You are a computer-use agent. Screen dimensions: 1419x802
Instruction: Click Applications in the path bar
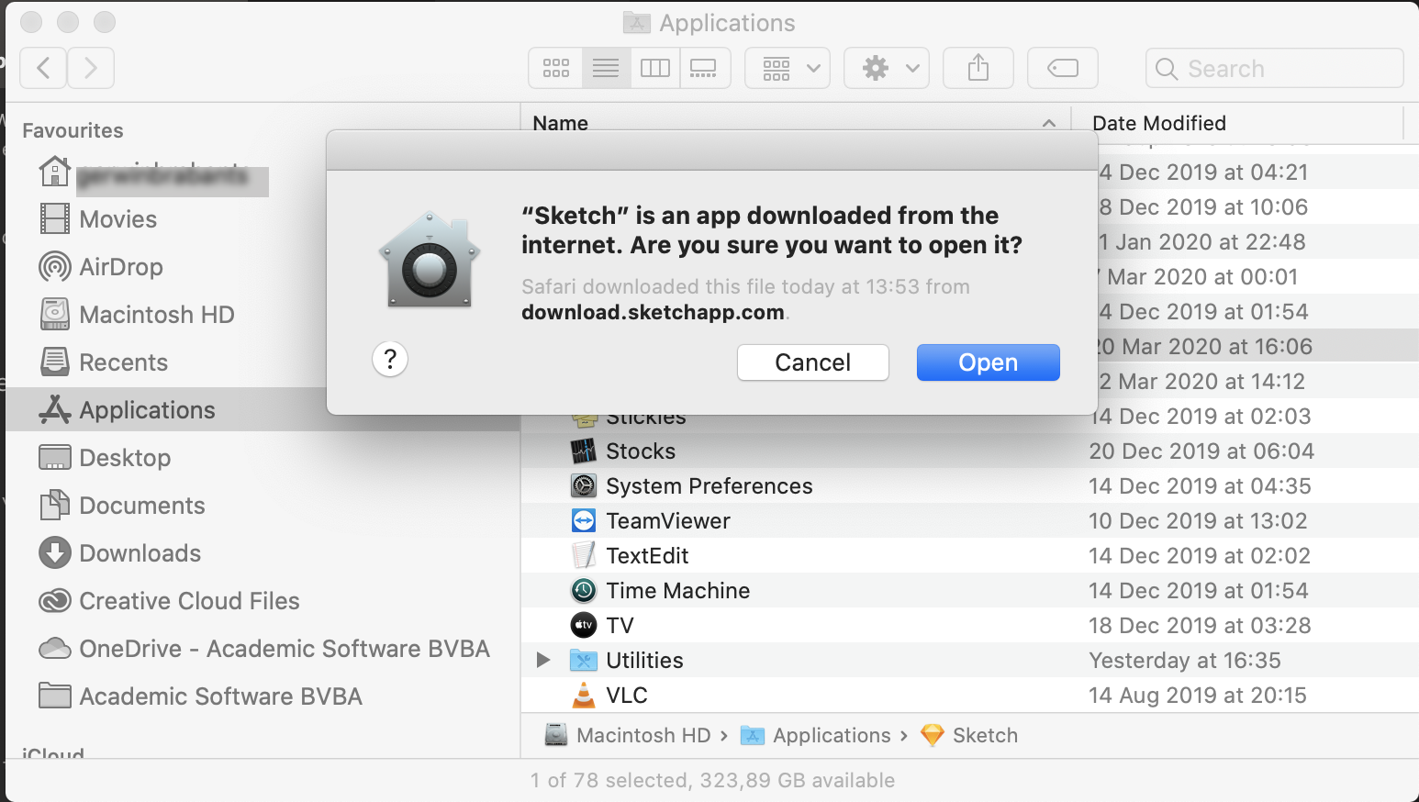click(817, 736)
